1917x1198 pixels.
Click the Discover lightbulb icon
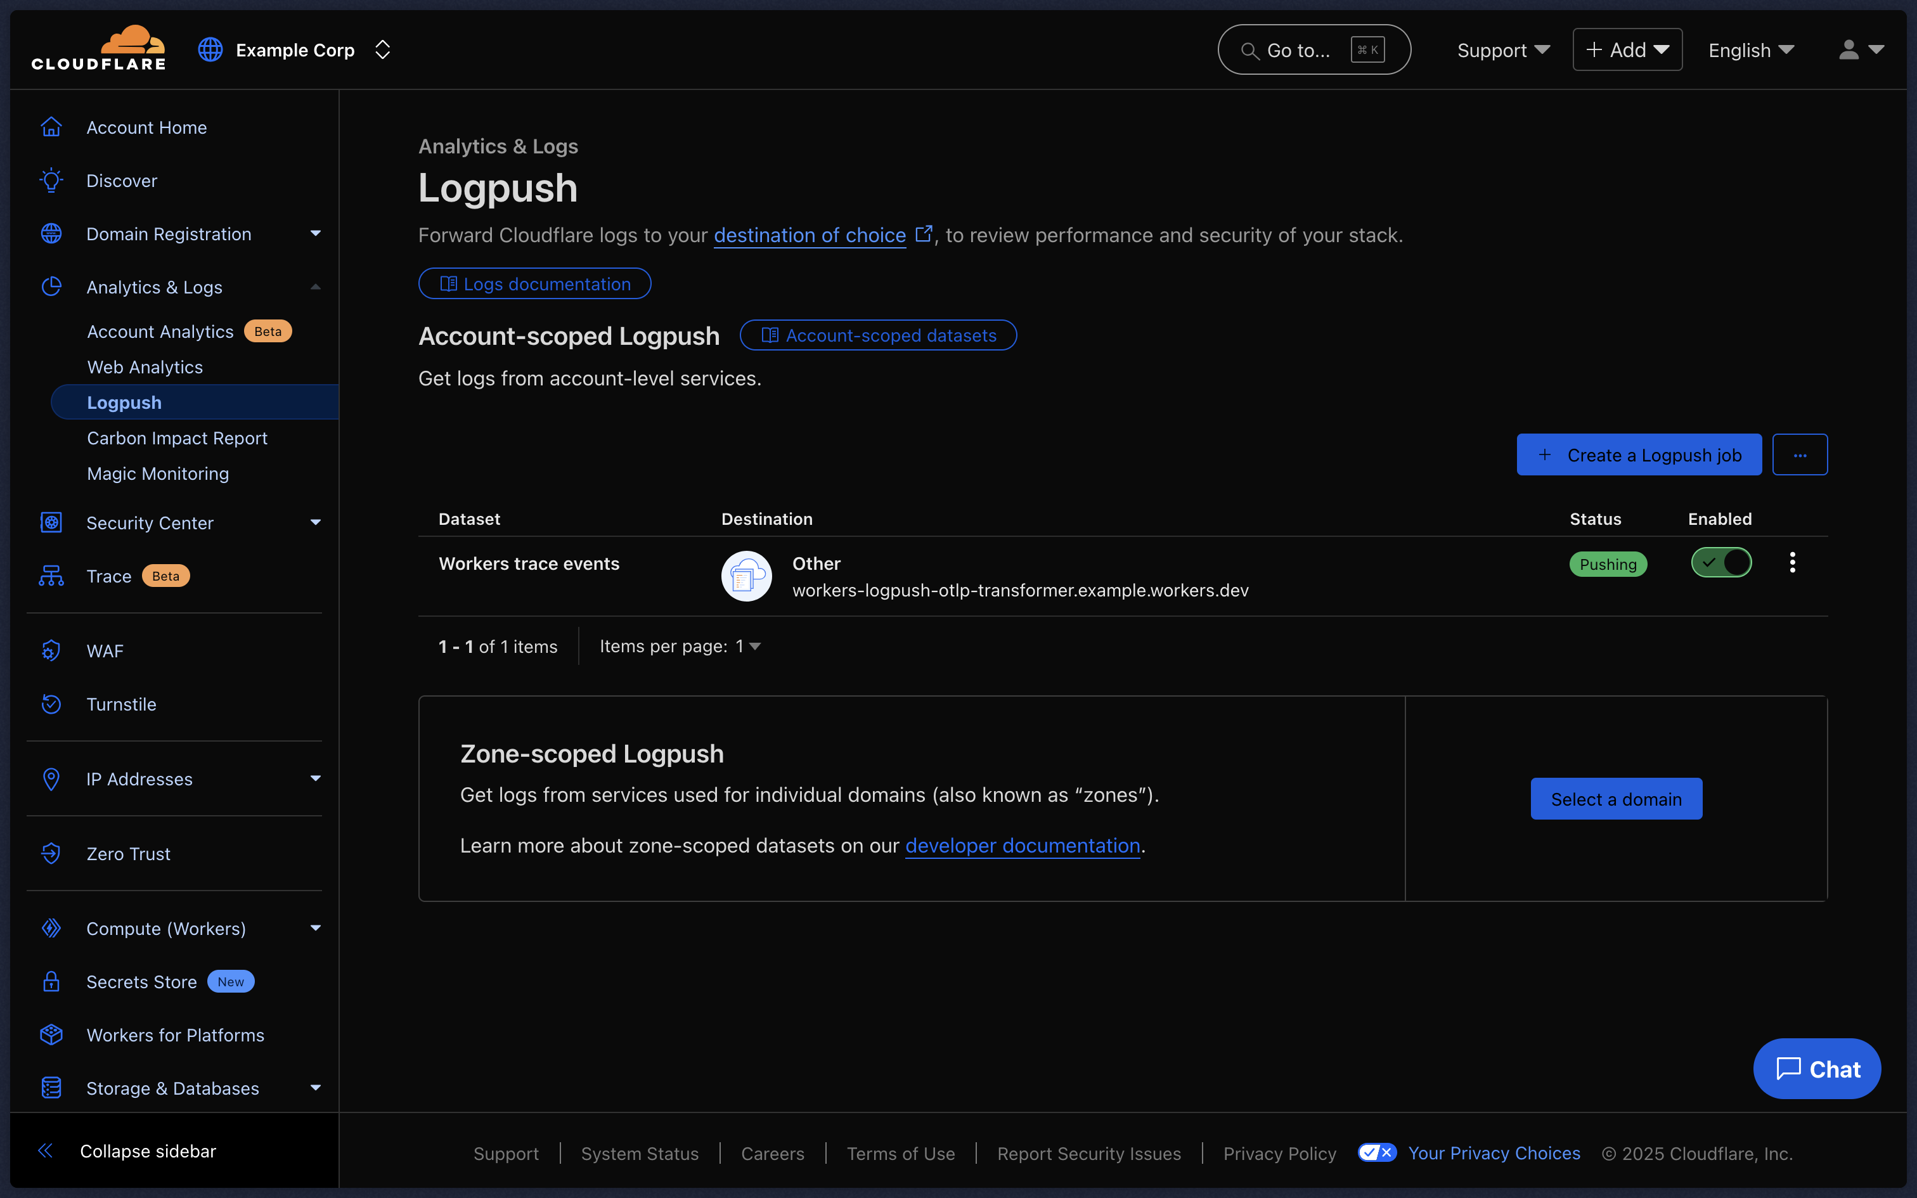51,181
